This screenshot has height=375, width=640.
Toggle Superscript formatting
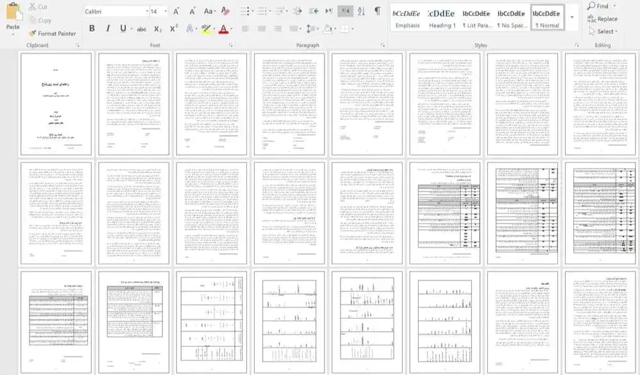click(174, 29)
